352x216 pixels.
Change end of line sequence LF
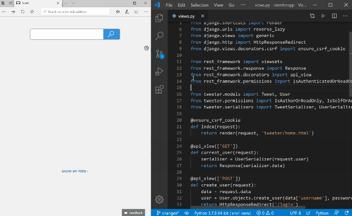click(x=308, y=213)
